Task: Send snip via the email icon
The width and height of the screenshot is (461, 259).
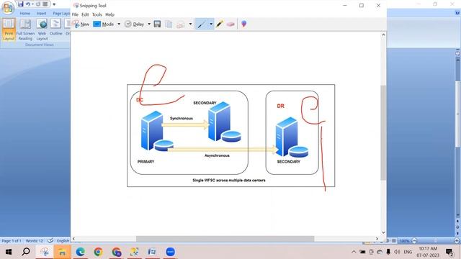Action: point(181,24)
